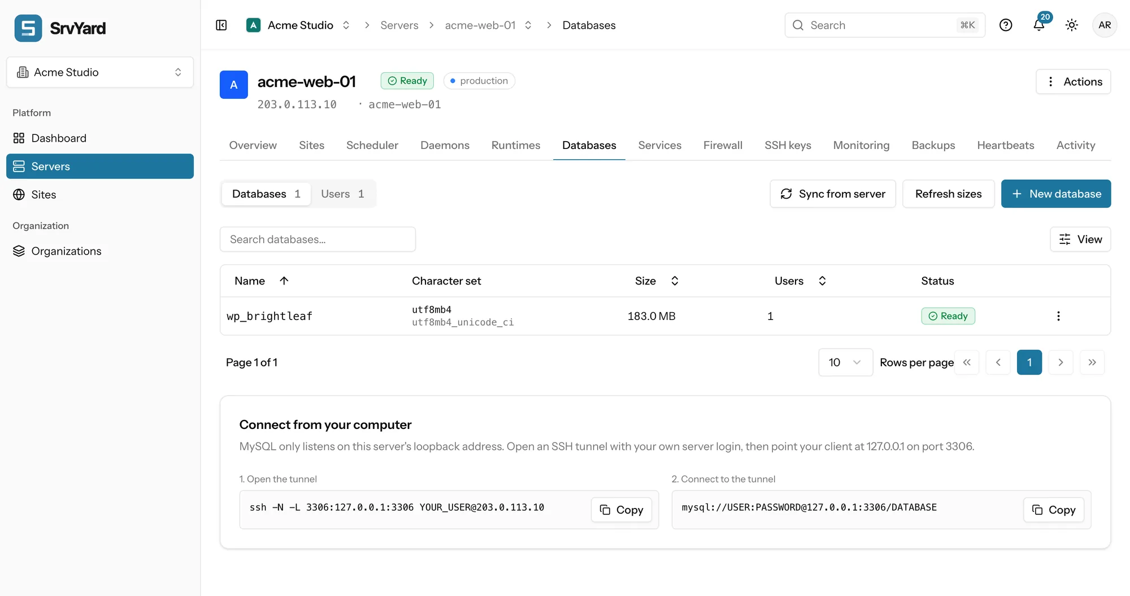Open the Heartbeats tab
Viewport: 1130px width, 596px height.
click(x=1006, y=145)
